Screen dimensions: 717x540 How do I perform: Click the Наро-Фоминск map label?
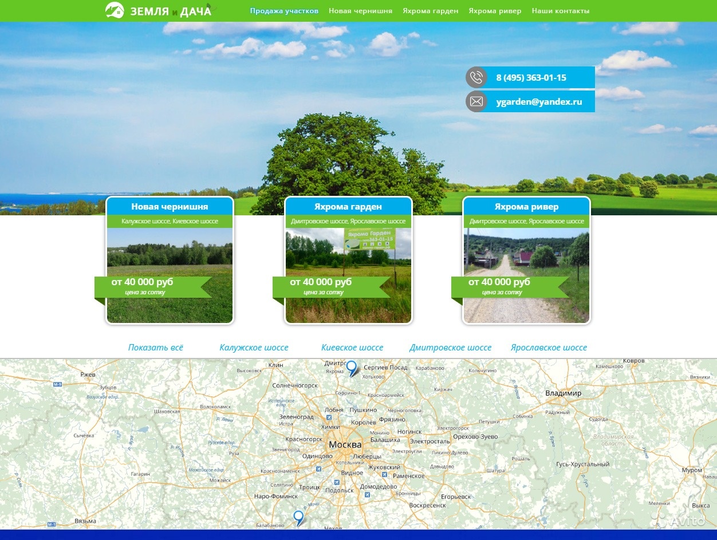pos(276,496)
